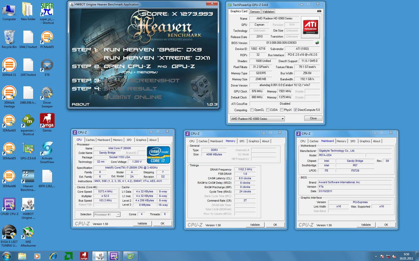Viewport: 419px width, 261px height.
Task: Open the aquamarc Shortcut icon
Action: pos(28,124)
